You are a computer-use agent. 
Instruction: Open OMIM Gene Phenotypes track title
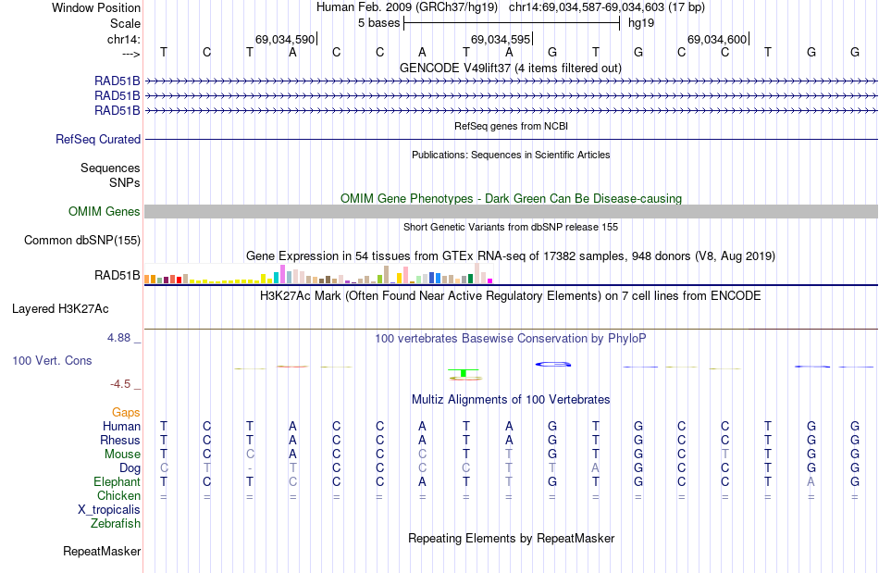point(511,198)
